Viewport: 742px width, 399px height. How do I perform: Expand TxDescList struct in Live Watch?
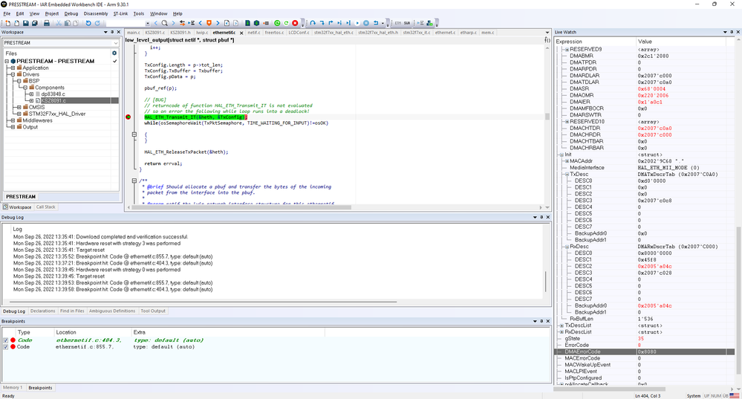click(x=562, y=325)
